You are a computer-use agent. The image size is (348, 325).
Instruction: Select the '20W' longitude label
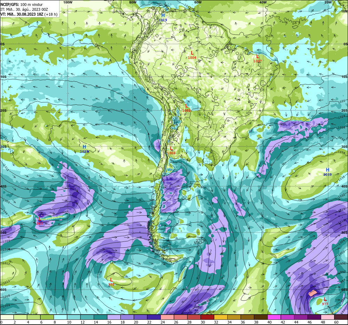click(x=328, y=2)
